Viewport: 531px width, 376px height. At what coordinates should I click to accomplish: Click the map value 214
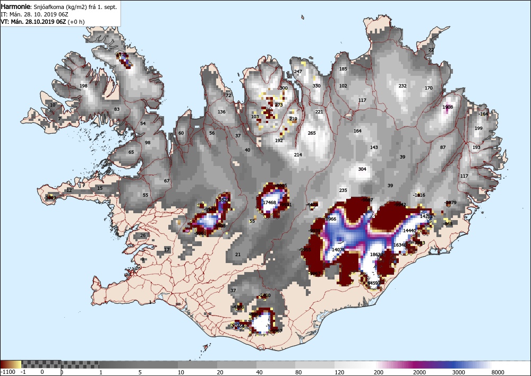coord(298,155)
